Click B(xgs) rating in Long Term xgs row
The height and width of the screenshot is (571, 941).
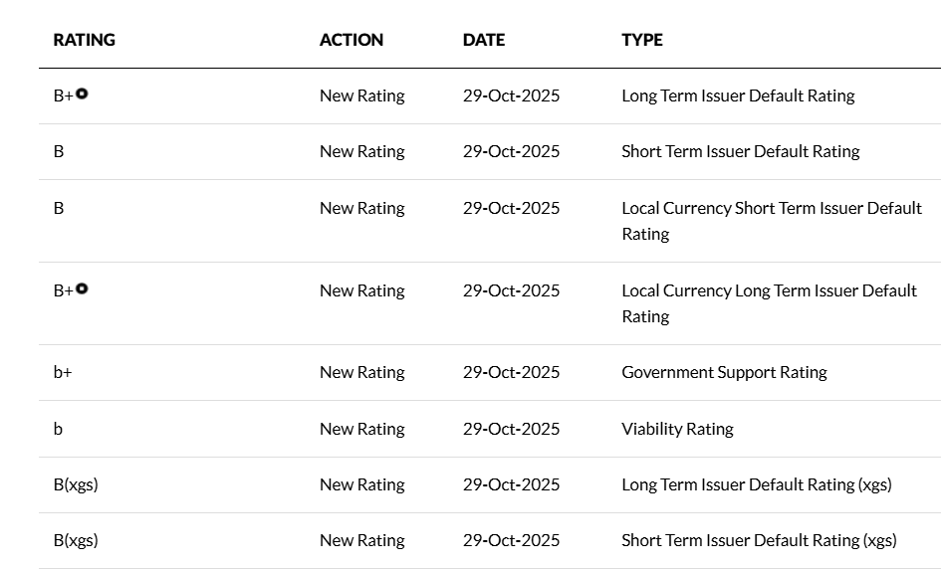tap(76, 484)
